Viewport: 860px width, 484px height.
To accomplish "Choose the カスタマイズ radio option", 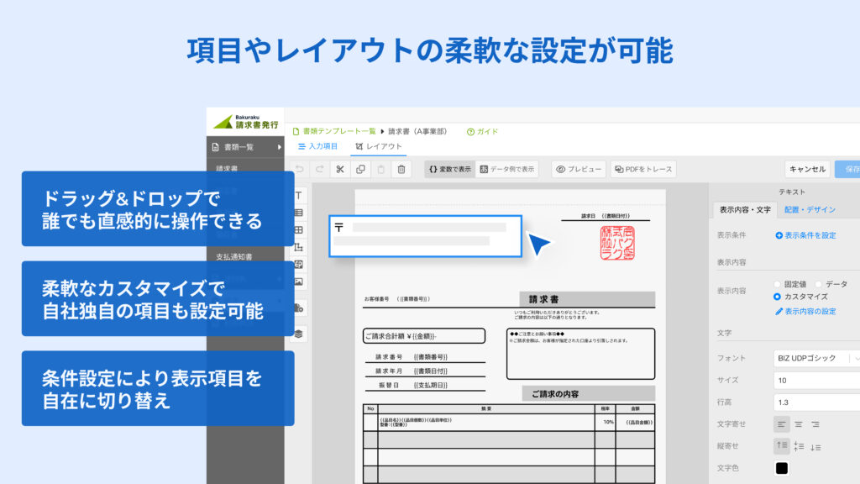I will (x=777, y=297).
